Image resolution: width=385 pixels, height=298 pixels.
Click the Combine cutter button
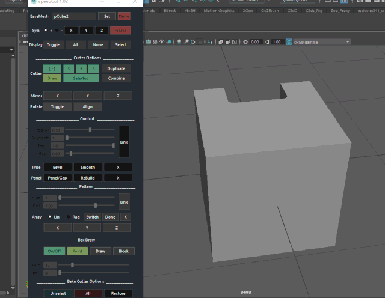[x=116, y=78]
